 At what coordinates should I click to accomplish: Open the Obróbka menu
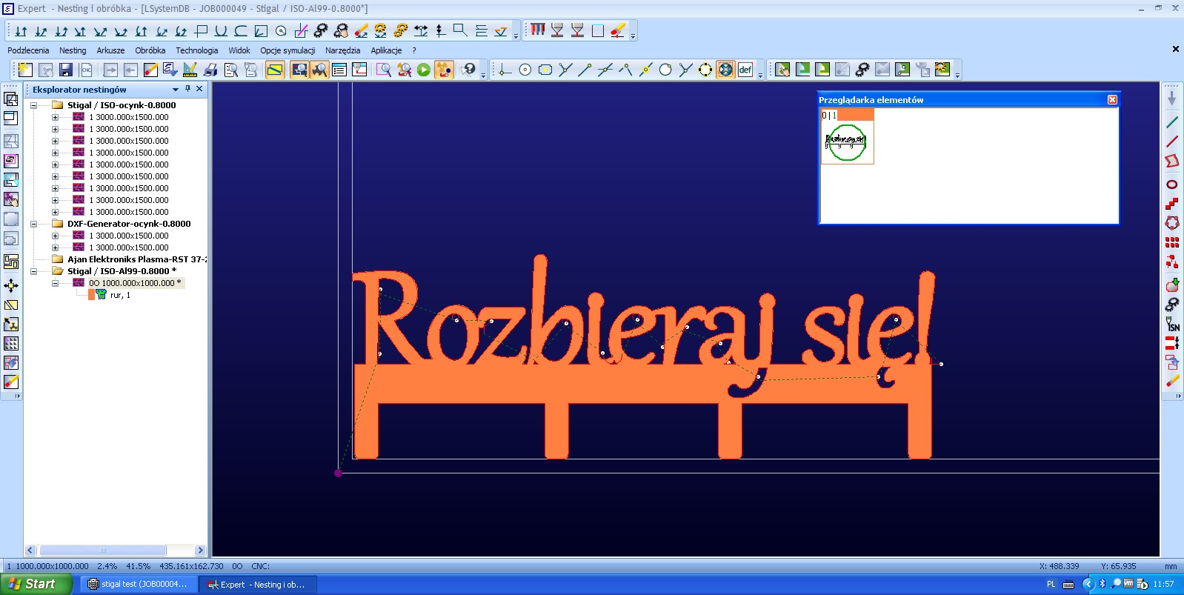150,50
